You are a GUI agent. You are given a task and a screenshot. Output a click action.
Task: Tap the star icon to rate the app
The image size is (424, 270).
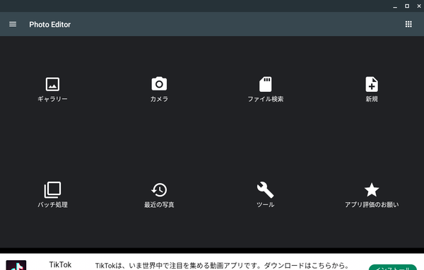(x=372, y=189)
